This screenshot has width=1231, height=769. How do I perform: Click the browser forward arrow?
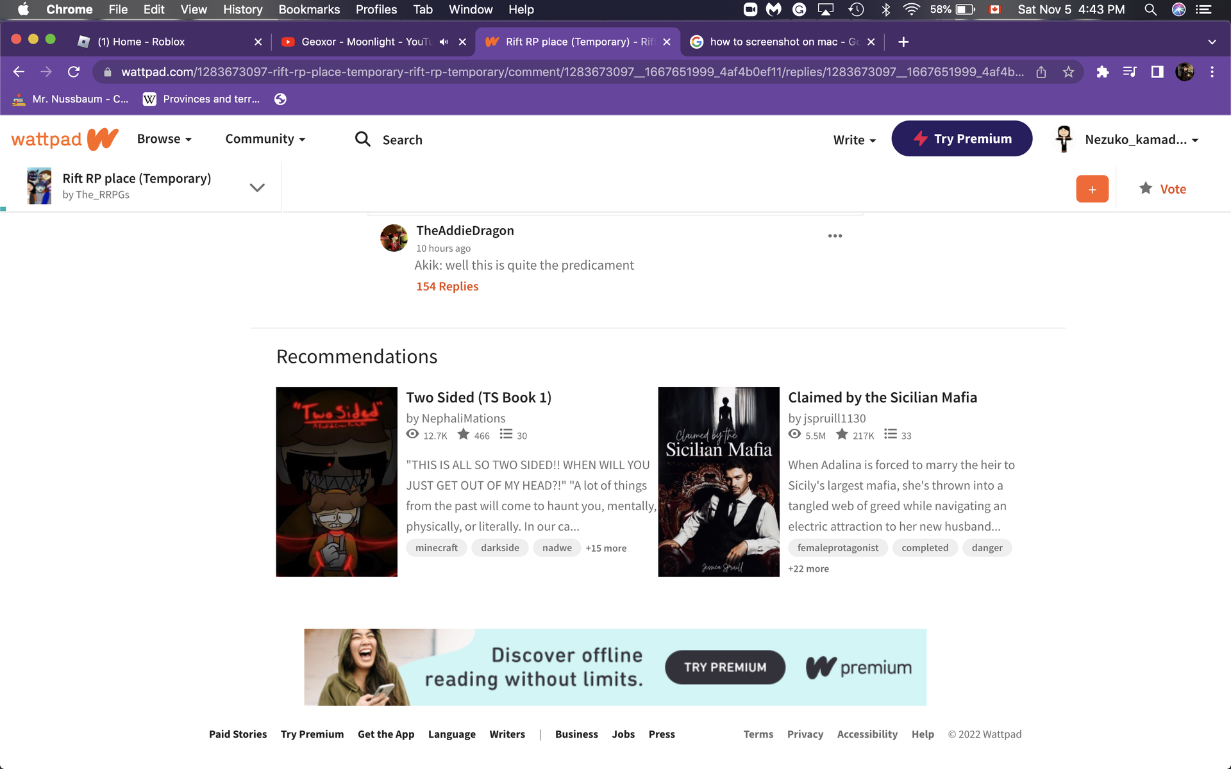pyautogui.click(x=46, y=72)
